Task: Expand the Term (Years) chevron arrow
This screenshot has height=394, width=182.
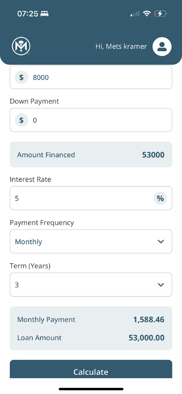Action: click(x=161, y=285)
